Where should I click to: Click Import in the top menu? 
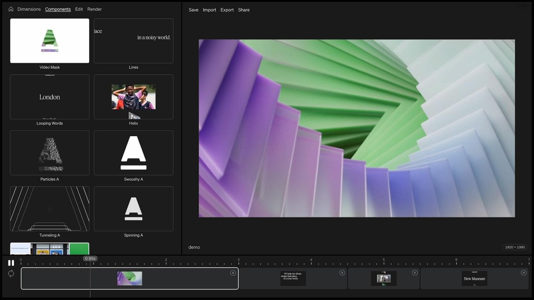tap(209, 10)
